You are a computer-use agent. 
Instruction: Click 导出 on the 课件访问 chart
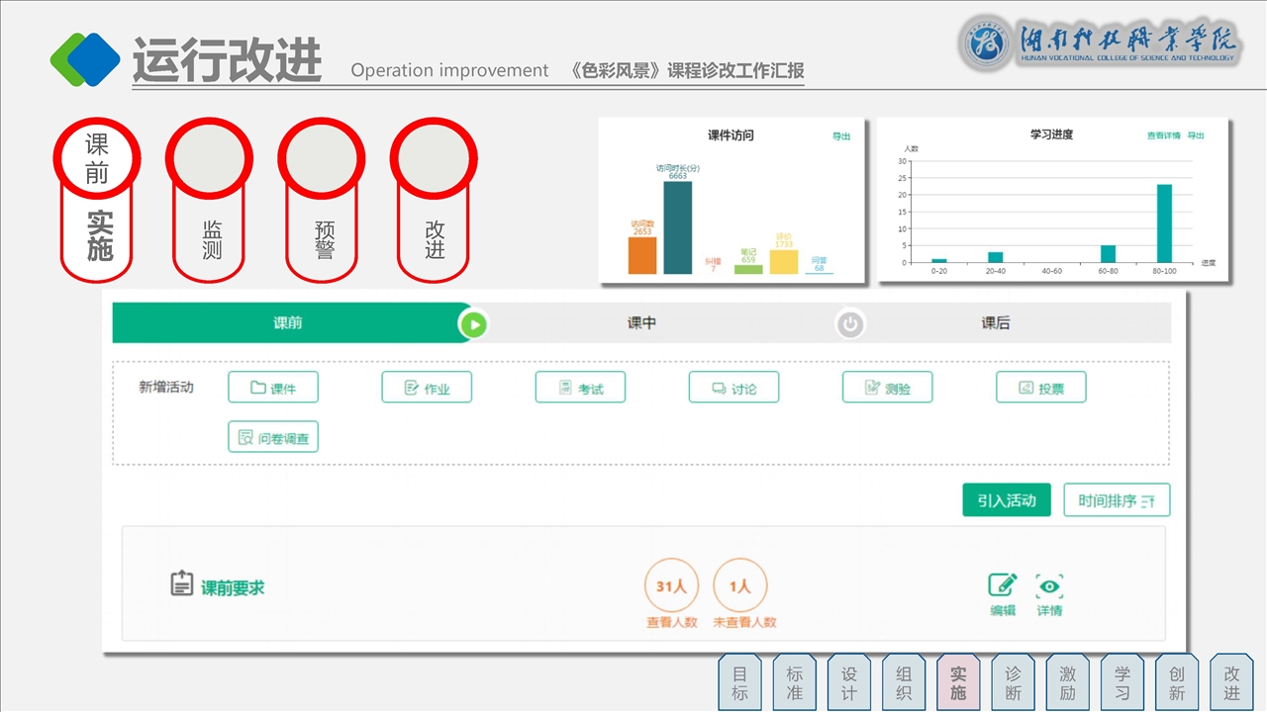pyautogui.click(x=841, y=136)
